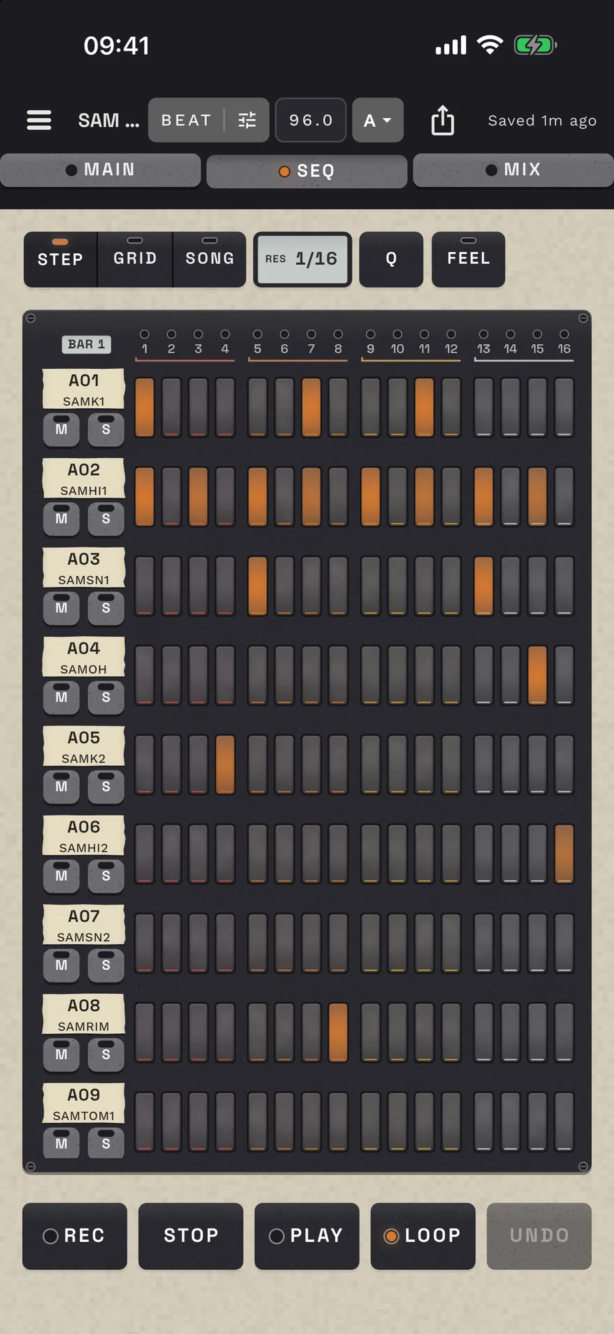Select STEP sequencer mode
Image resolution: width=614 pixels, height=1334 pixels.
(x=61, y=259)
